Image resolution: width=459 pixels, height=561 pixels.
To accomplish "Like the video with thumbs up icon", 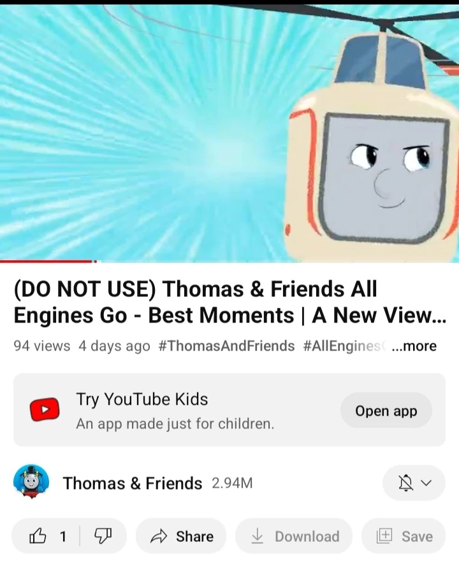I will [38, 535].
